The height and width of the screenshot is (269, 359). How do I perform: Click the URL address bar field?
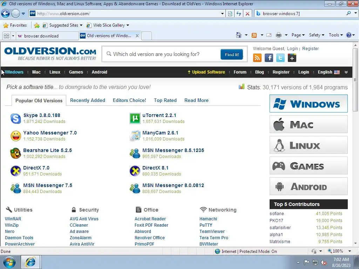127,14
